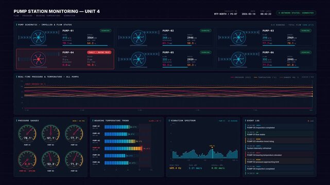Open the pressure gauge reading 77.7

click(74, 134)
